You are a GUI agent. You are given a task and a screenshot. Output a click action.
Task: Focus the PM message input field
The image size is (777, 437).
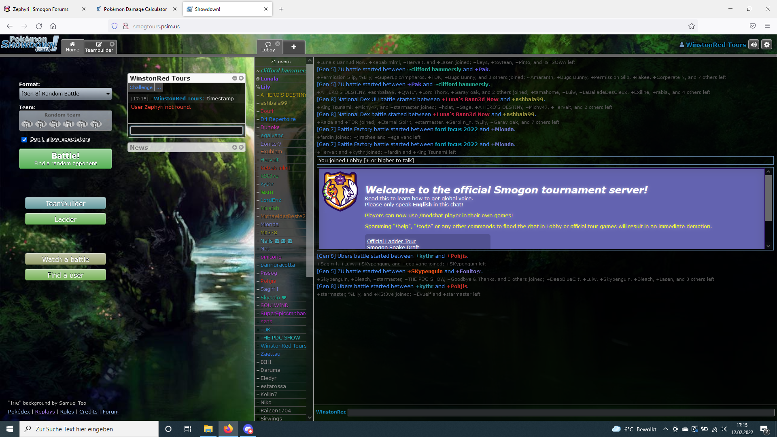pos(187,130)
